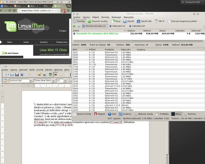Sort blocks by the Blok column header
The height and width of the screenshot is (164, 205).
coord(80,50)
